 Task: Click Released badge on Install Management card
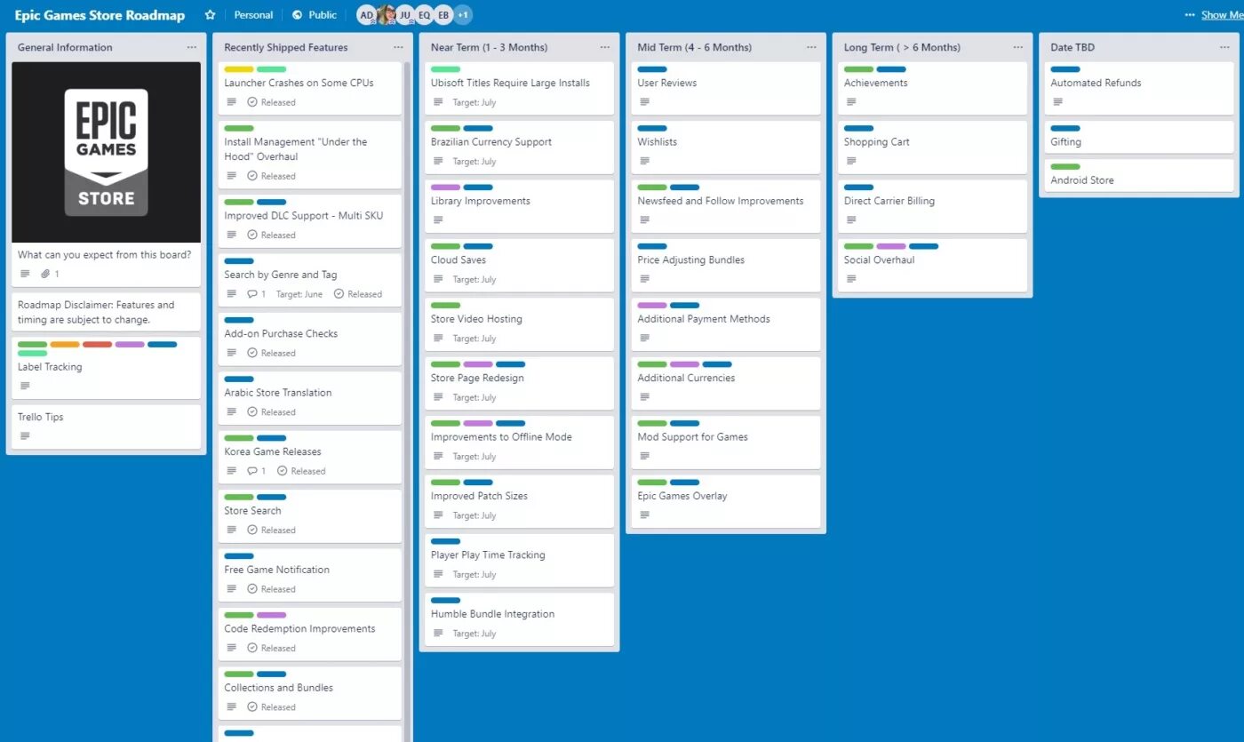point(271,176)
